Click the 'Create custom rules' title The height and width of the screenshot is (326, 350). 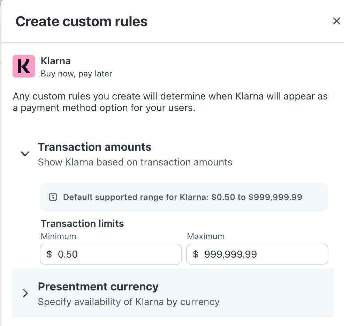82,21
